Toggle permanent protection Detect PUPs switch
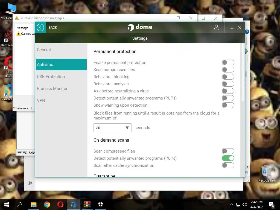 (x=228, y=98)
